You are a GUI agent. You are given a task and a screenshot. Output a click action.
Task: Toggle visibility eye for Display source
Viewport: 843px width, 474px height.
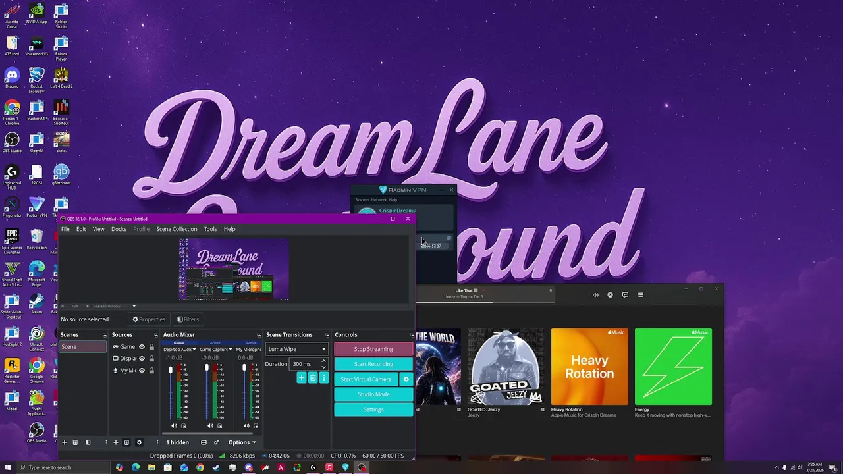coord(142,359)
